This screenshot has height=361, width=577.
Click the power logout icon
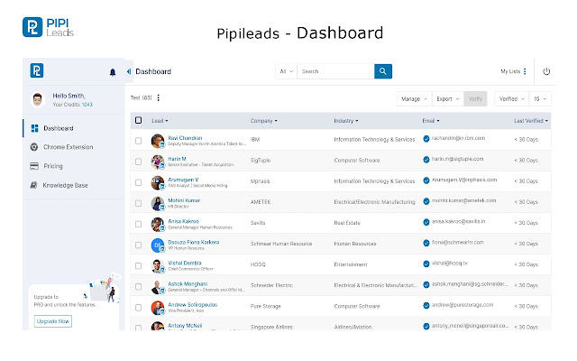pyautogui.click(x=547, y=71)
